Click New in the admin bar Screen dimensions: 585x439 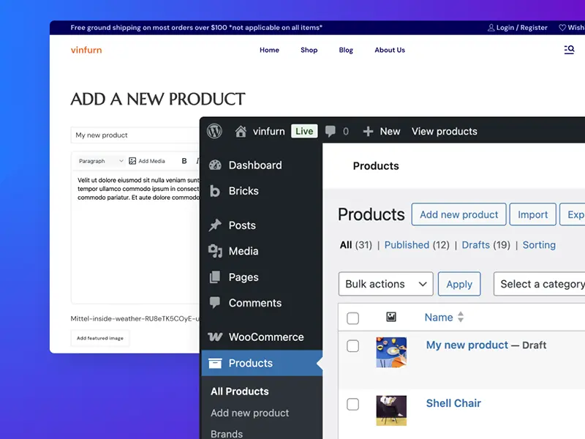click(x=390, y=132)
